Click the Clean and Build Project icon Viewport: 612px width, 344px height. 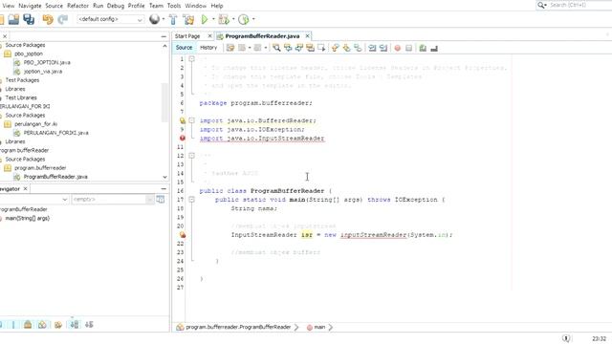188,19
